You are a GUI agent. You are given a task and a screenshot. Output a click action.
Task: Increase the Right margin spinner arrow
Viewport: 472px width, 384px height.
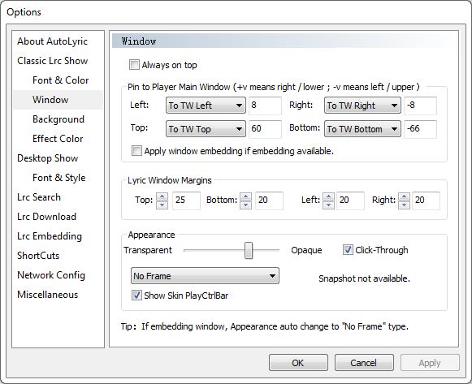(x=404, y=196)
